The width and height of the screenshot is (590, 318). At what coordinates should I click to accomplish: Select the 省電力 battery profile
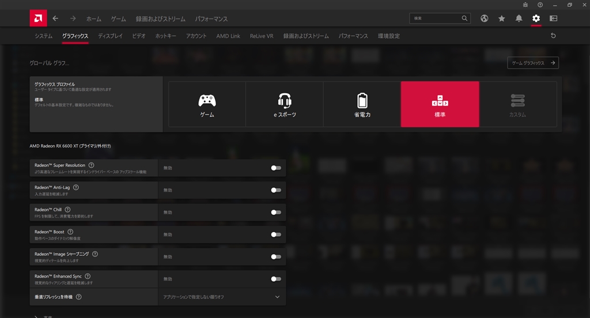pos(362,104)
